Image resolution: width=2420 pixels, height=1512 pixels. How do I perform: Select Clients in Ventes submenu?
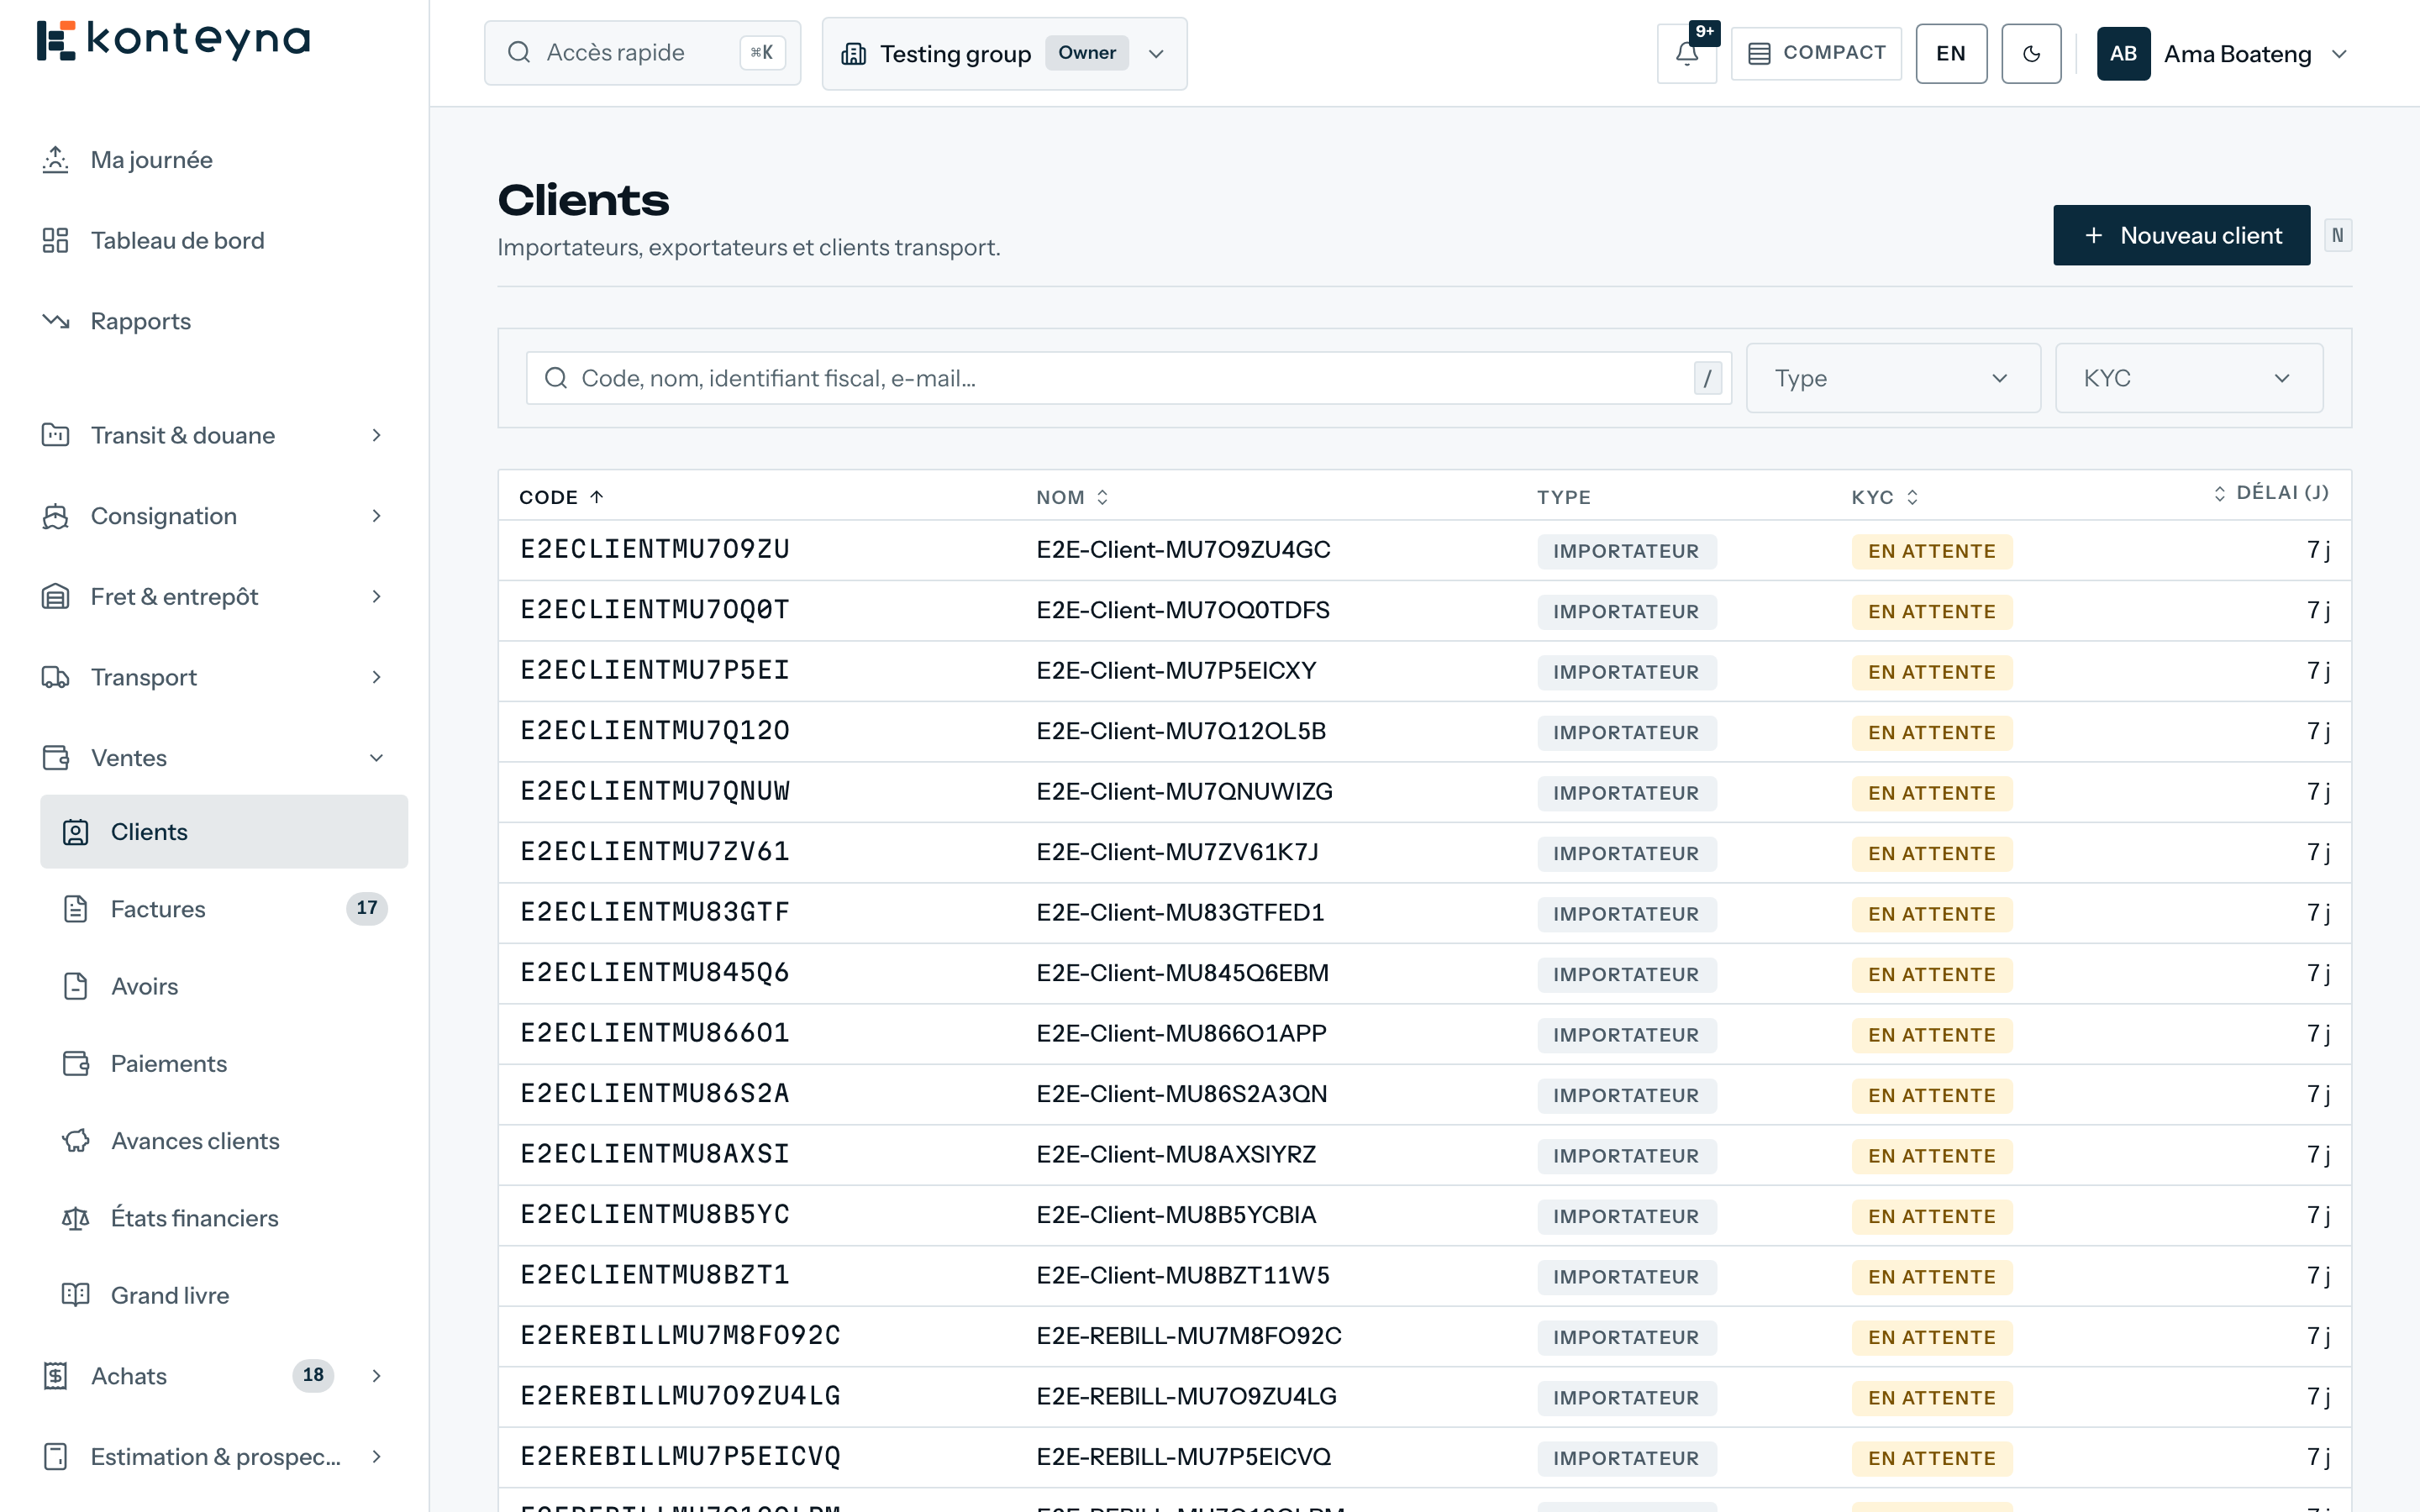point(224,832)
